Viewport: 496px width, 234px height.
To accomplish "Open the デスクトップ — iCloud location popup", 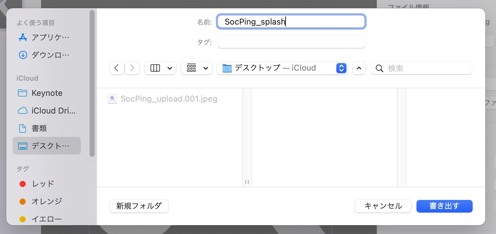I will 282,68.
